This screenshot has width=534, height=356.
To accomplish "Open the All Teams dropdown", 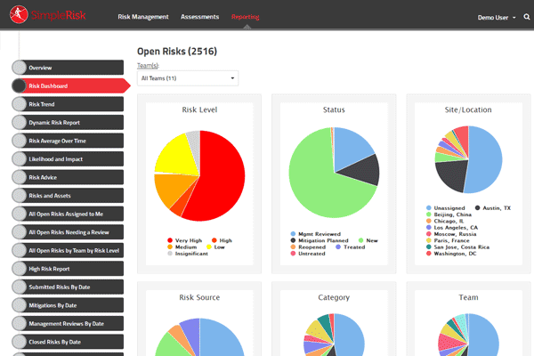I will tap(189, 78).
